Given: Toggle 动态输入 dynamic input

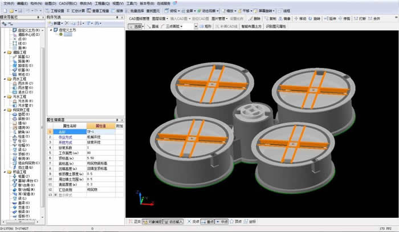Looking at the screenshot, I should (x=173, y=222).
